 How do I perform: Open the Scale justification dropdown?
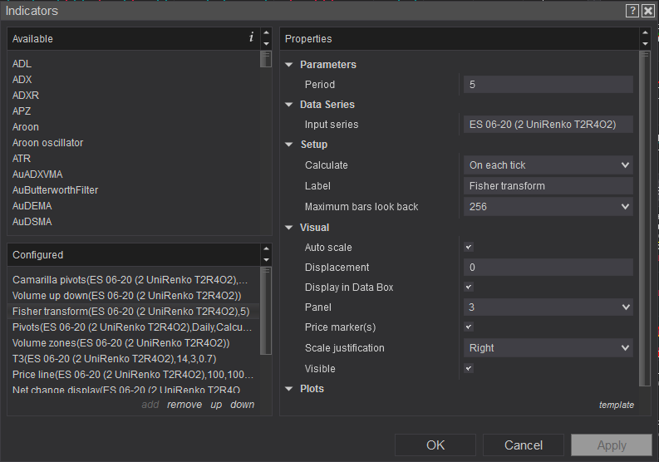tap(548, 348)
